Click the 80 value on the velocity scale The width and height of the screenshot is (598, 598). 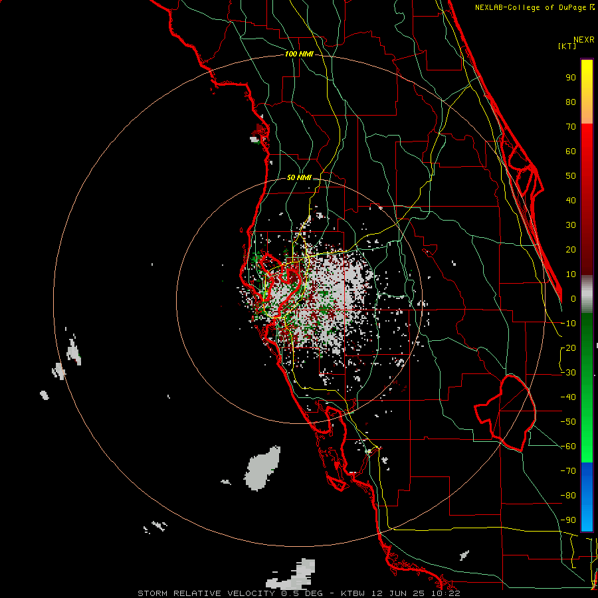pos(571,102)
